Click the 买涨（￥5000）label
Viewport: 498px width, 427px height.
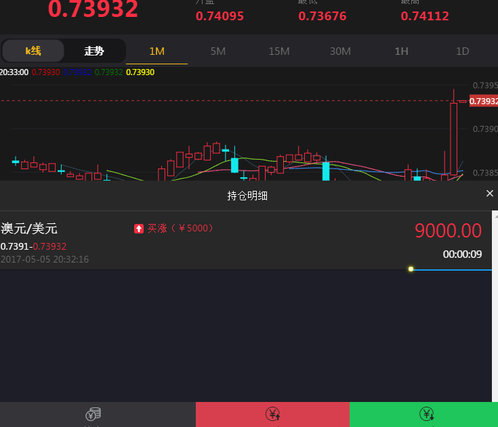[x=180, y=228]
